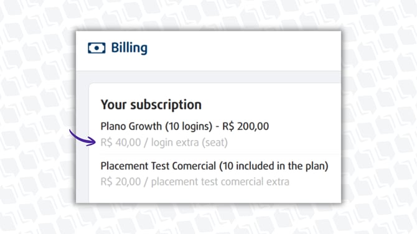417x234 pixels.
Task: Click the gray bar below Billing header
Action: point(208,77)
